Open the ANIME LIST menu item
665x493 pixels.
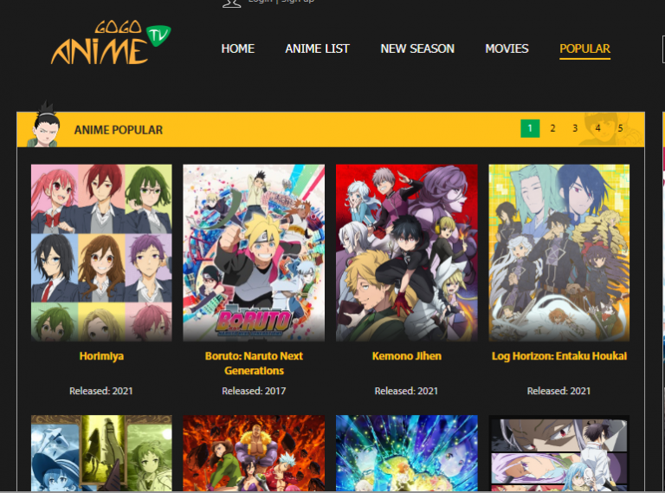pyautogui.click(x=317, y=49)
